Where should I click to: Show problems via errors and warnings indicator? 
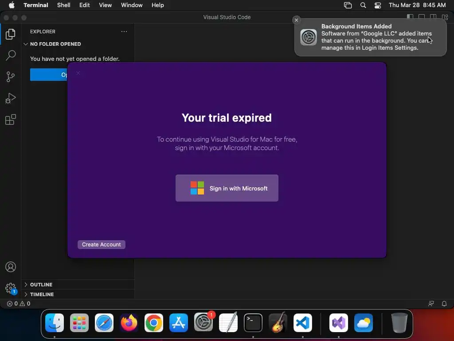[x=19, y=304]
